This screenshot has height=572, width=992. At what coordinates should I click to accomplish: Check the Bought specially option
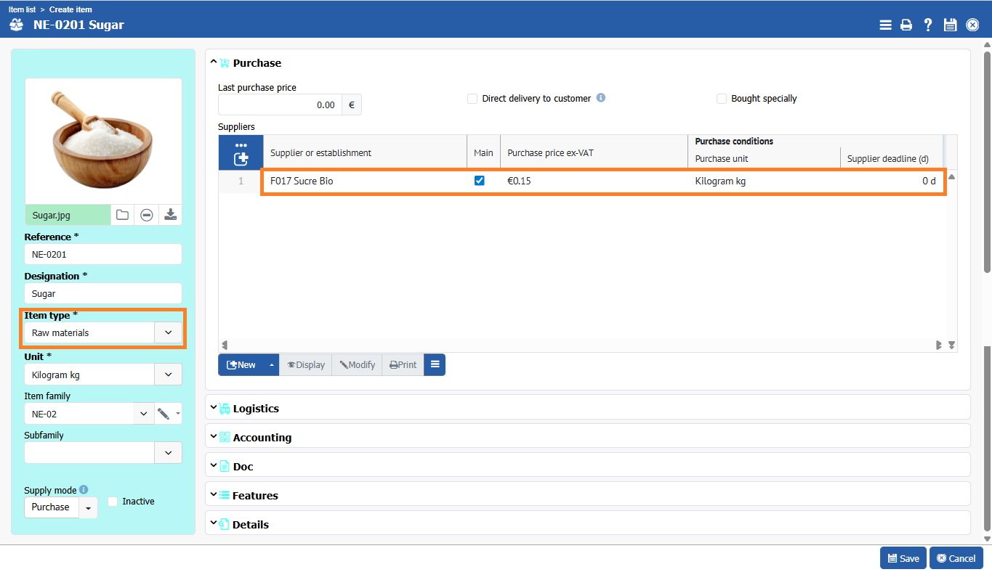722,99
